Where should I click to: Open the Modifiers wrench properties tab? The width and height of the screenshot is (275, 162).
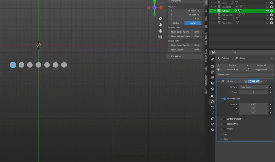212,102
